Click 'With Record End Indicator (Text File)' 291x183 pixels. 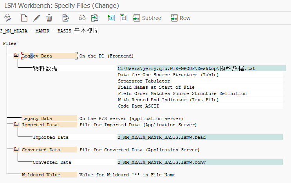tap(168, 100)
